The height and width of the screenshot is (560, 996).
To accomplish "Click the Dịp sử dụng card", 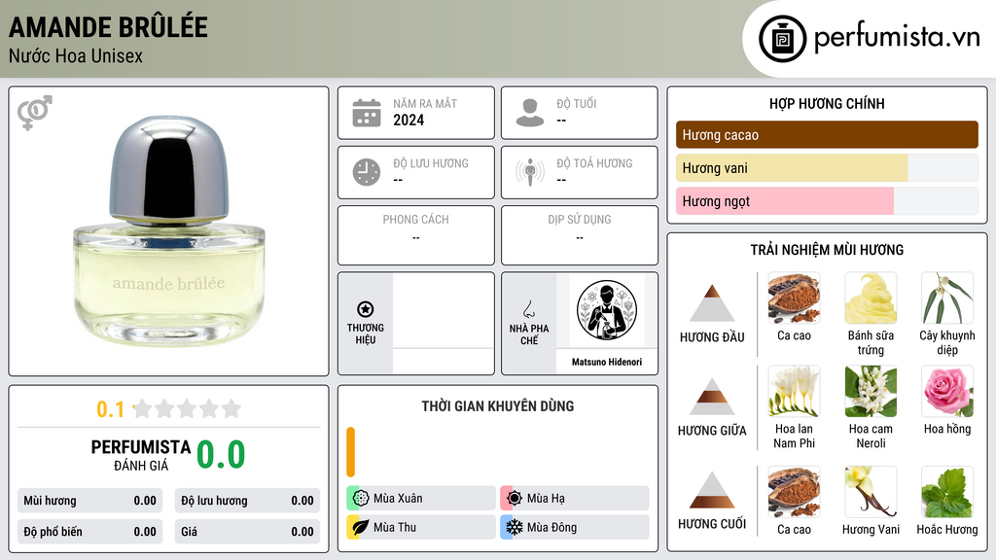I will click(580, 235).
